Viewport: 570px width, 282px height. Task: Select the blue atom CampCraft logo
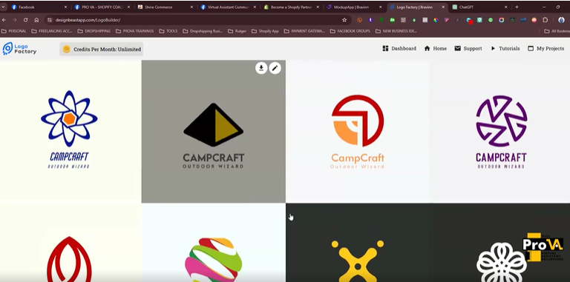(69, 130)
